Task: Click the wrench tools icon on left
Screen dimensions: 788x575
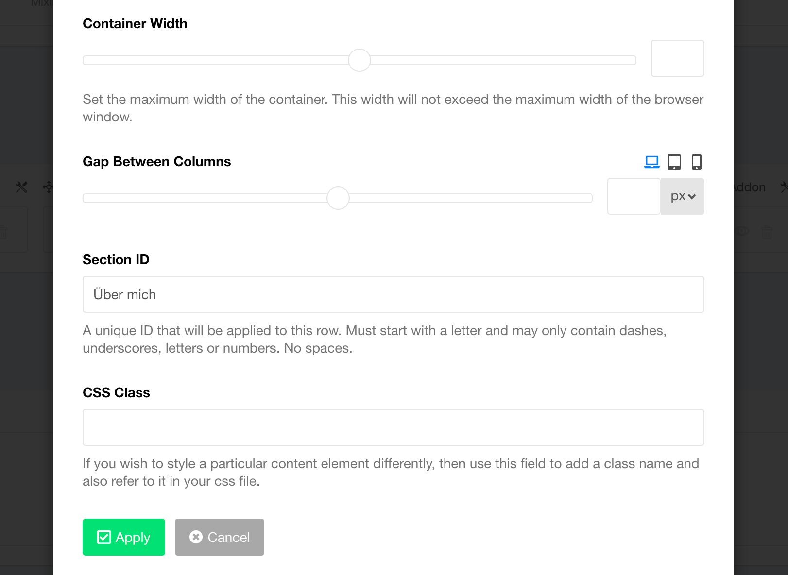Action: click(x=21, y=187)
